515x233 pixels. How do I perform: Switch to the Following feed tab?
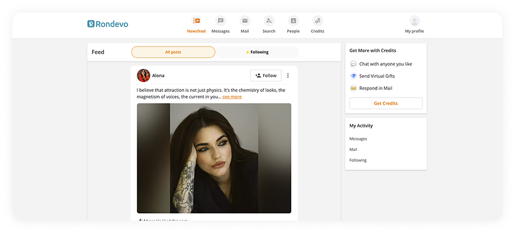[x=257, y=52]
